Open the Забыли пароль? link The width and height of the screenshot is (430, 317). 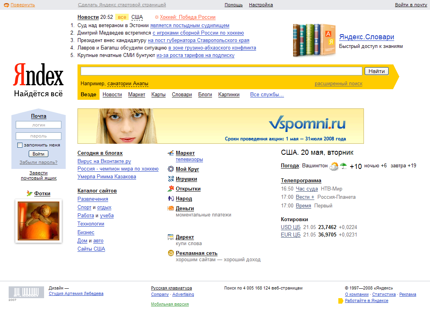coord(39,162)
